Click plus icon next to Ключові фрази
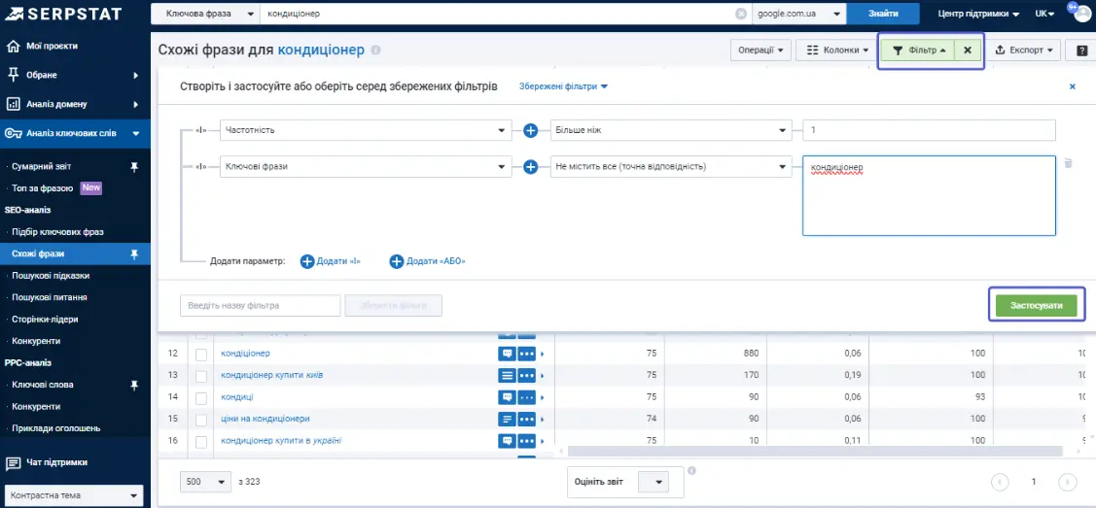 [x=531, y=167]
